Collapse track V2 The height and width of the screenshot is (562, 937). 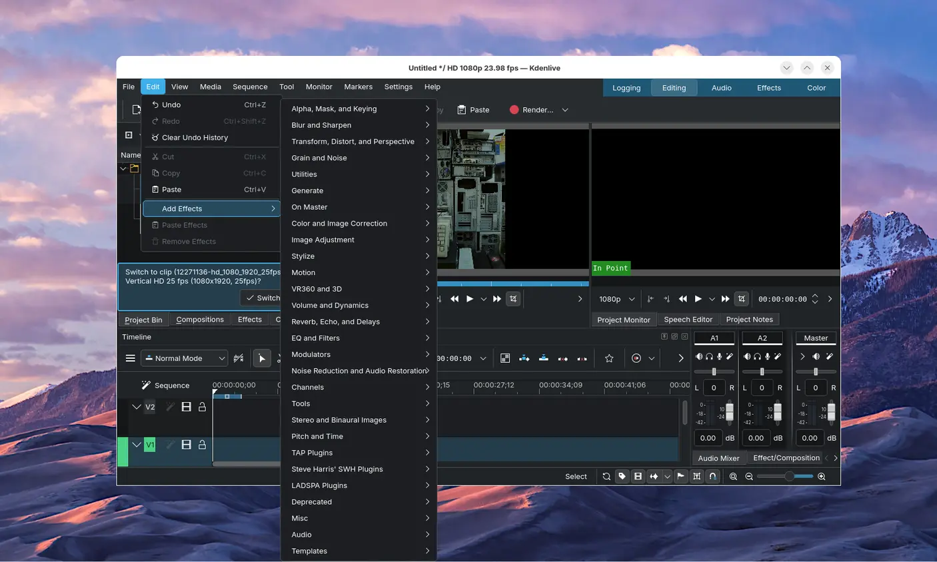[x=137, y=407]
